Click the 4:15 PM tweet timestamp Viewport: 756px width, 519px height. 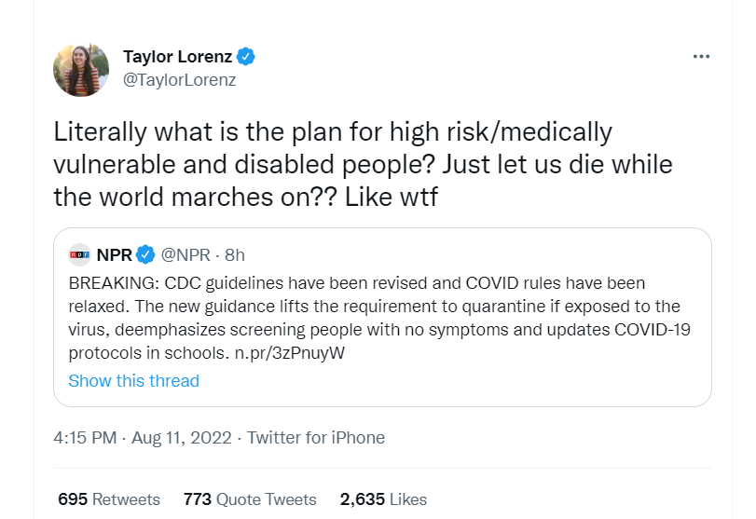click(x=86, y=437)
